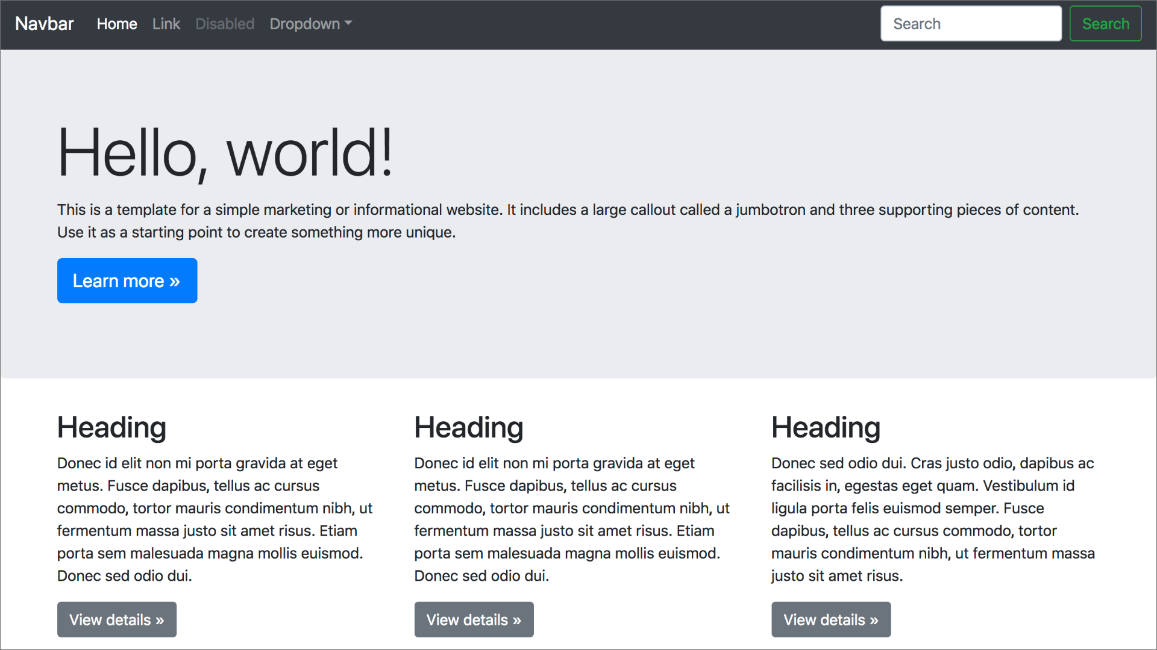Screen dimensions: 1157x650
Task: Select the Link nav item
Action: tap(166, 24)
